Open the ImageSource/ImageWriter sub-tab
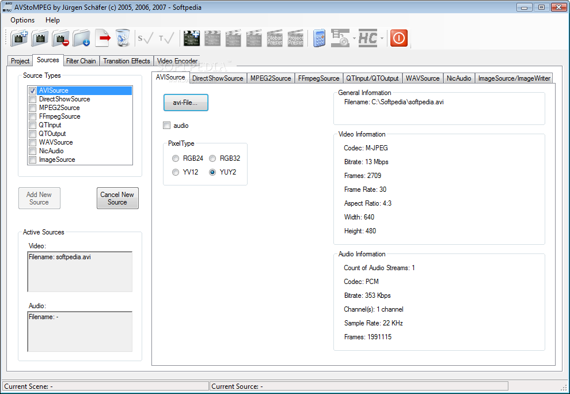Viewport: 570px width, 394px height. [514, 78]
